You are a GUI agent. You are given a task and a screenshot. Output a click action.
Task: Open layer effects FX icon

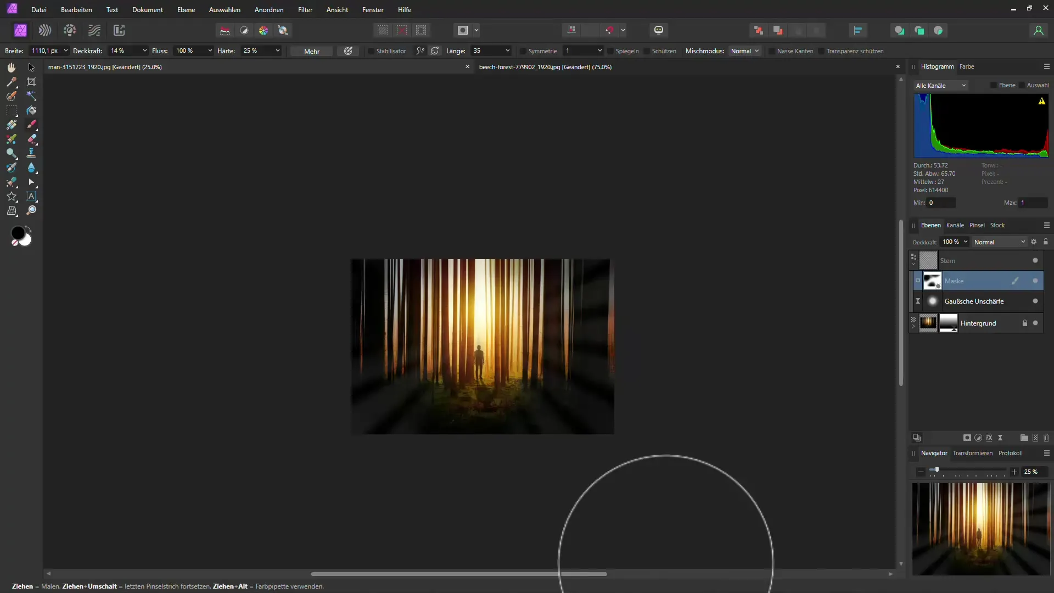pos(989,438)
